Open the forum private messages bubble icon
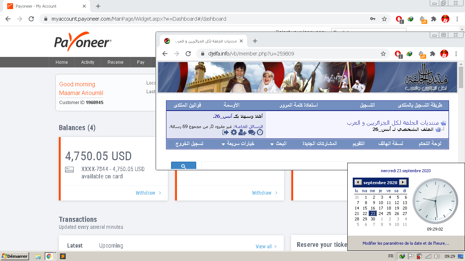Viewport: 465px width, 261px height. pyautogui.click(x=251, y=132)
